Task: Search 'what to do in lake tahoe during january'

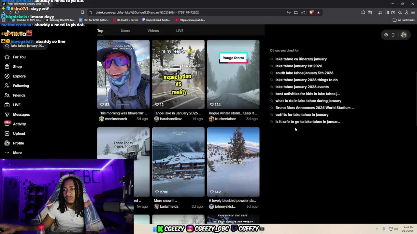Action: [309, 101]
